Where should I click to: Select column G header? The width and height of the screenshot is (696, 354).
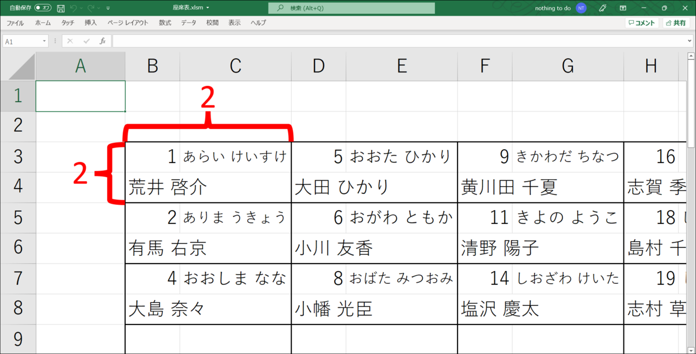(568, 66)
